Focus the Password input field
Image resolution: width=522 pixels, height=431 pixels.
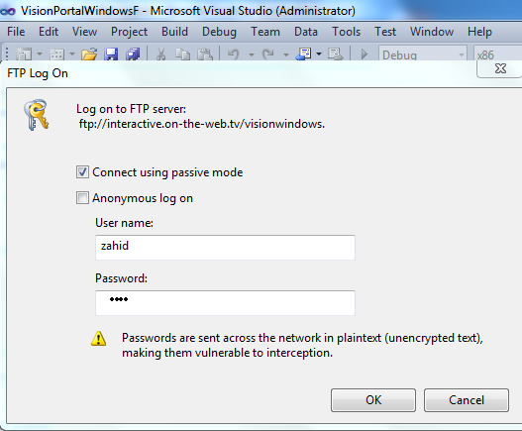(x=225, y=303)
